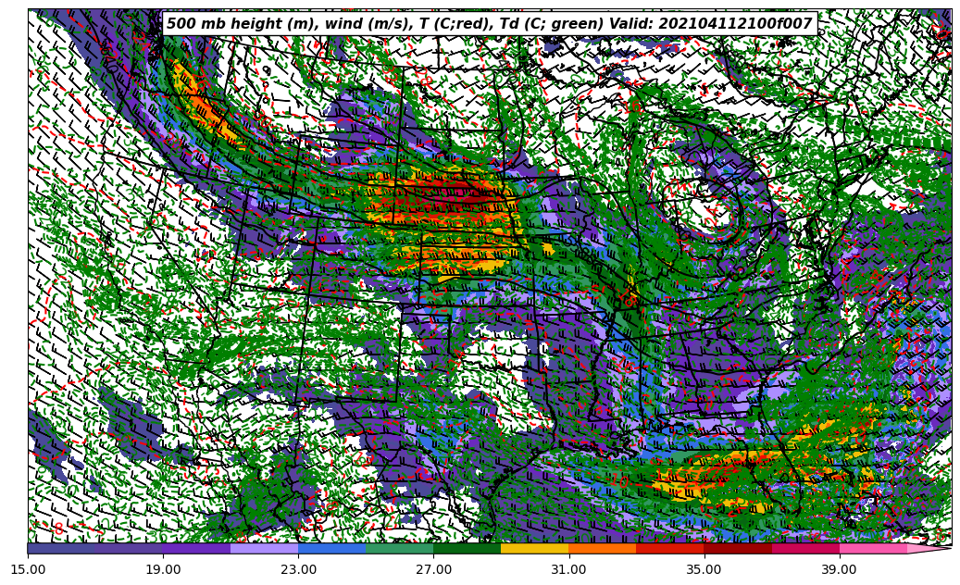Select the 19.00 tick label
Image resolution: width=960 pixels, height=585 pixels.
coord(164,569)
